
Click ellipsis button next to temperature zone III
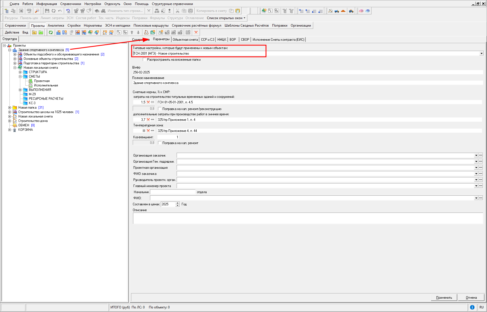[152, 131]
